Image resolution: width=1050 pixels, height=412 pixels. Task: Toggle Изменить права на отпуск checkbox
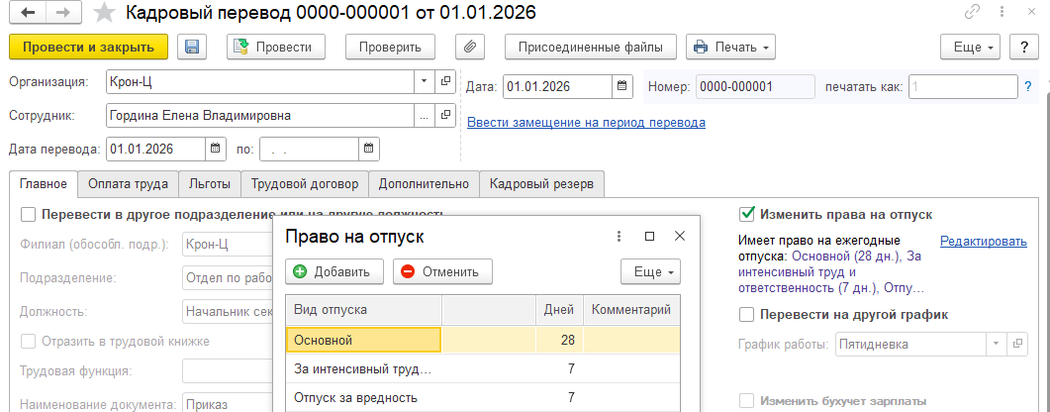click(x=748, y=214)
